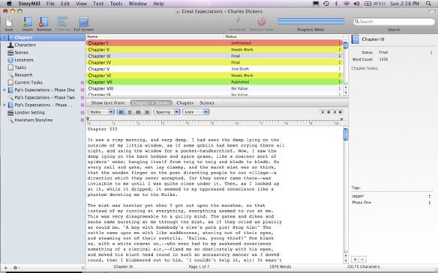
Task: Click the Annotate pencil icon
Action: [238, 21]
